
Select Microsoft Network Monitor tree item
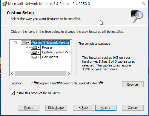51,43
